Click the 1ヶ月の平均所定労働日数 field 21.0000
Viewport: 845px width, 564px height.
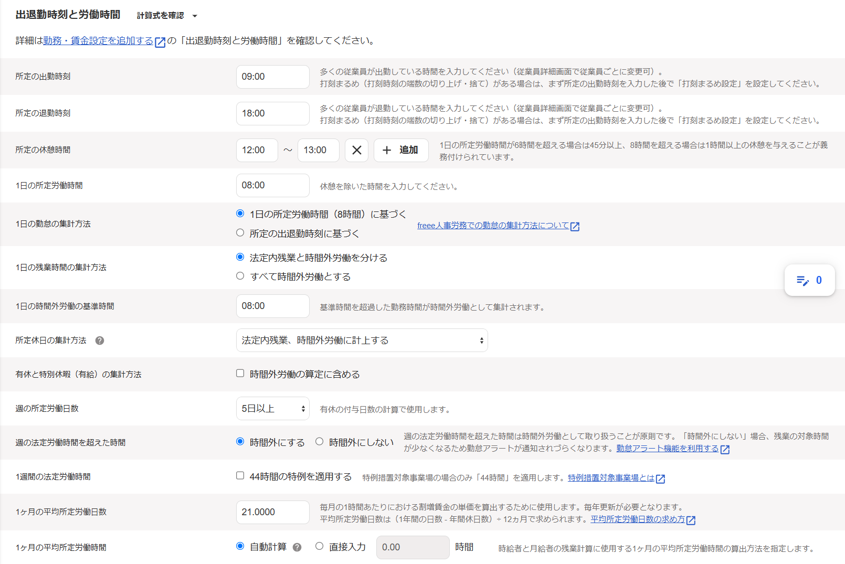click(272, 512)
